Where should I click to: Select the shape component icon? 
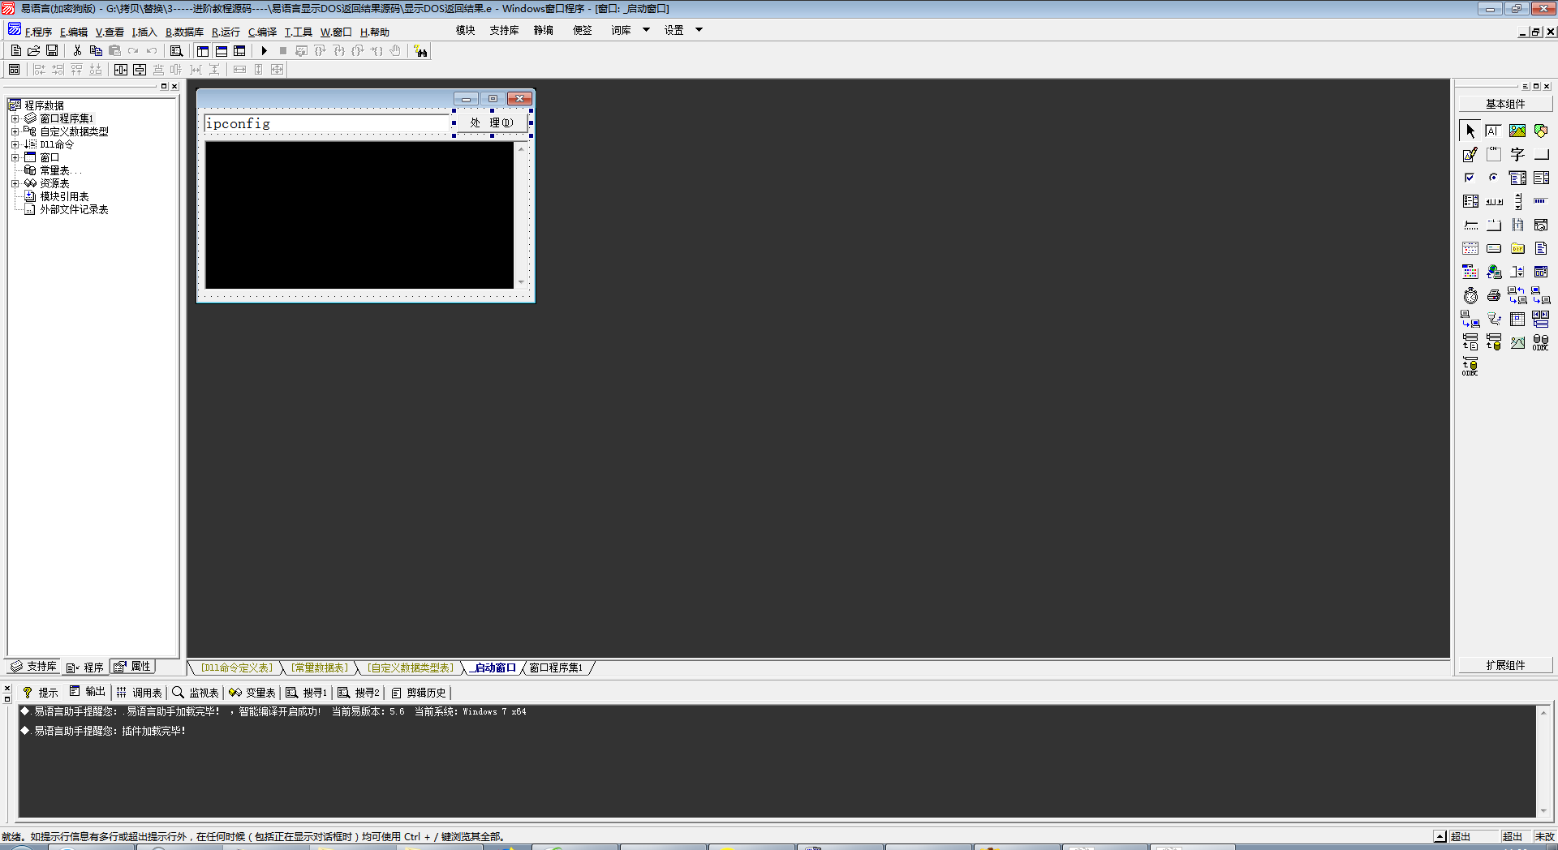click(1541, 131)
